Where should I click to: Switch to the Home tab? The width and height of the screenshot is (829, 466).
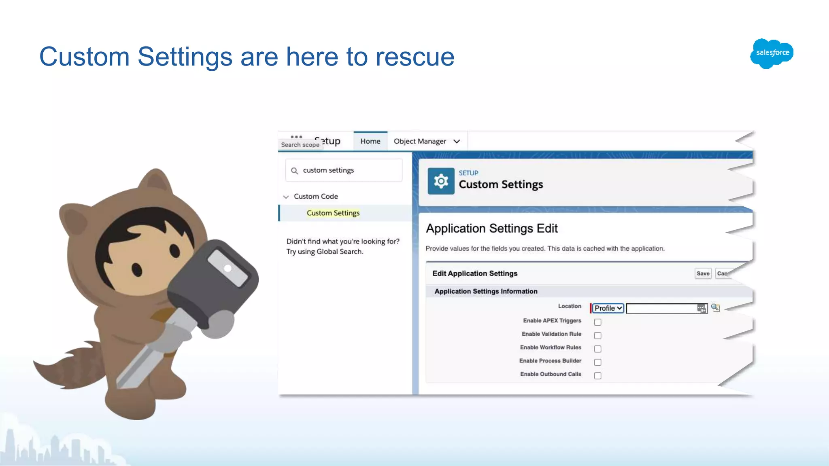(x=370, y=141)
